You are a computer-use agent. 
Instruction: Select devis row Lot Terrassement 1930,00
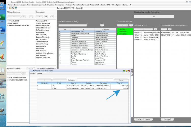coord(83,88)
